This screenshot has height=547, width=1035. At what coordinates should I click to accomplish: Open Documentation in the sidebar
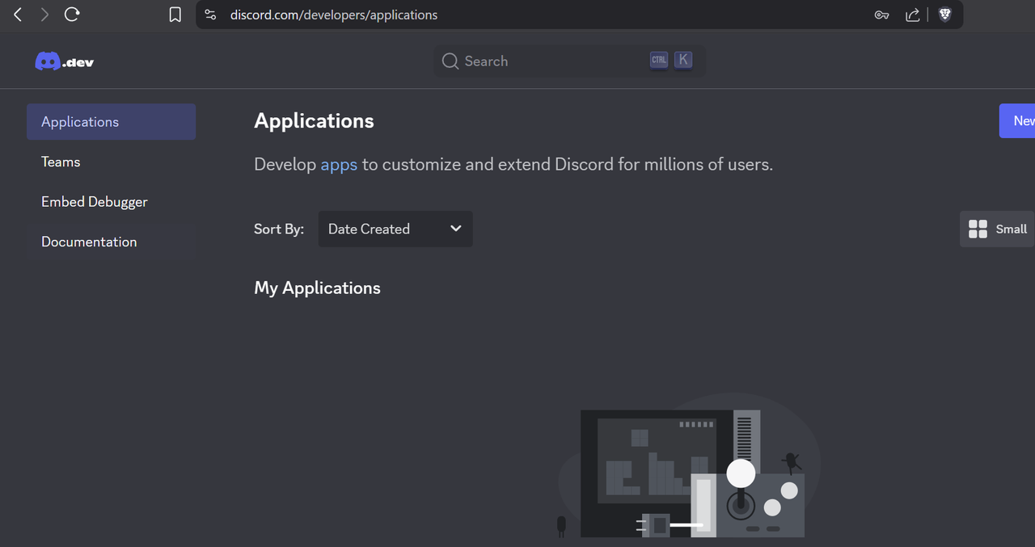[x=111, y=242]
